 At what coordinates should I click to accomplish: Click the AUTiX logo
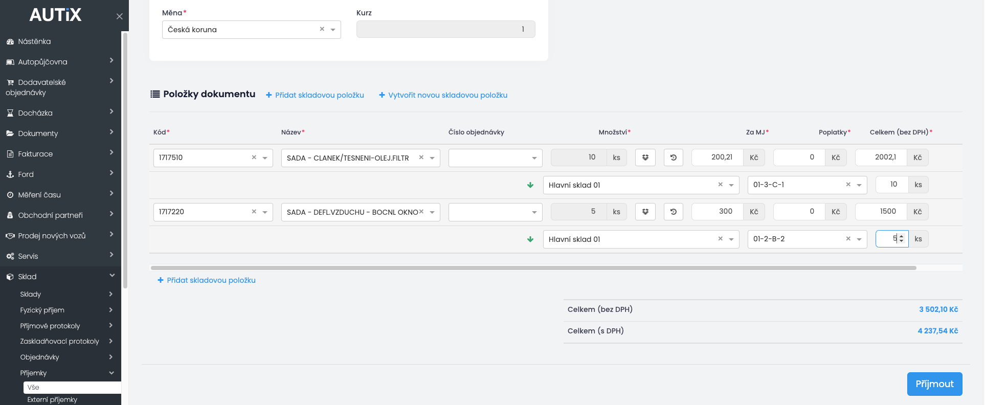point(55,15)
